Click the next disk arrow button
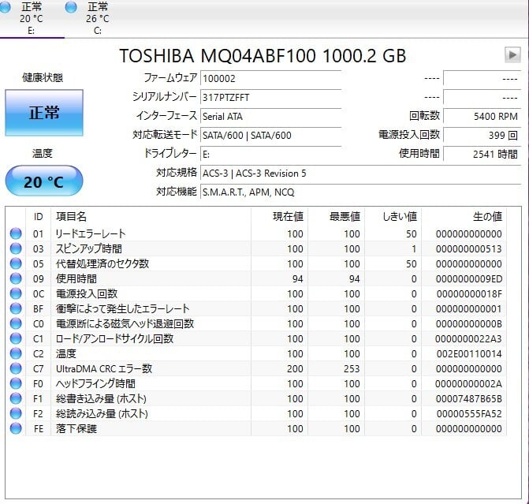This screenshot has width=529, height=504. pos(512,55)
